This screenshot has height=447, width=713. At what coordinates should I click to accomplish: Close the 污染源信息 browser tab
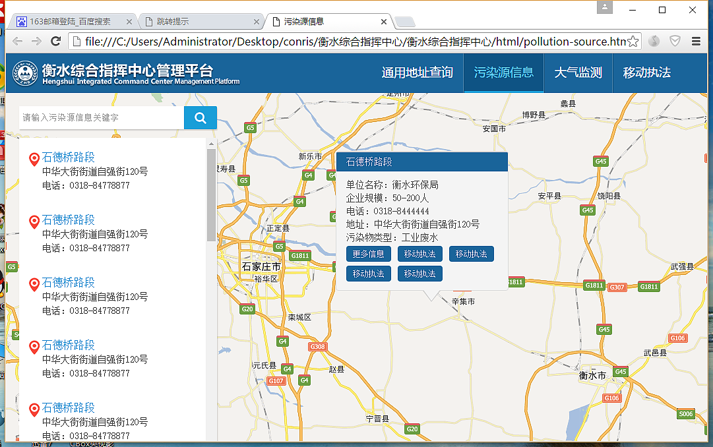[384, 21]
